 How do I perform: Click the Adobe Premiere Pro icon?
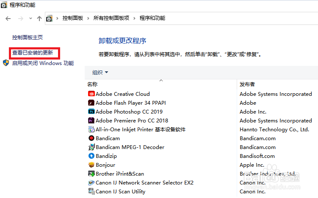(91, 121)
